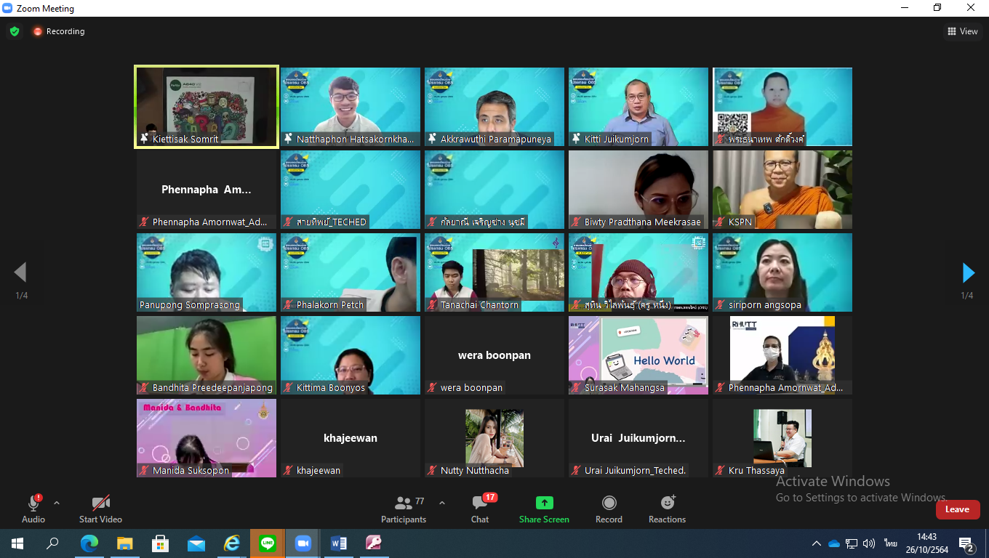Select wera boonpan participant tile
The height and width of the screenshot is (558, 989).
(x=494, y=355)
